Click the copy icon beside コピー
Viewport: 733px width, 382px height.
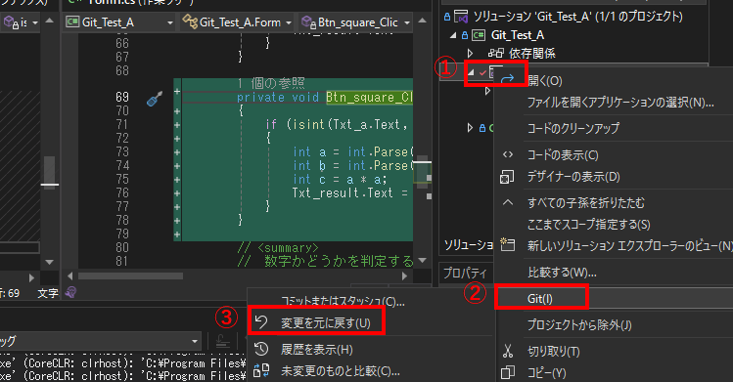coord(508,372)
